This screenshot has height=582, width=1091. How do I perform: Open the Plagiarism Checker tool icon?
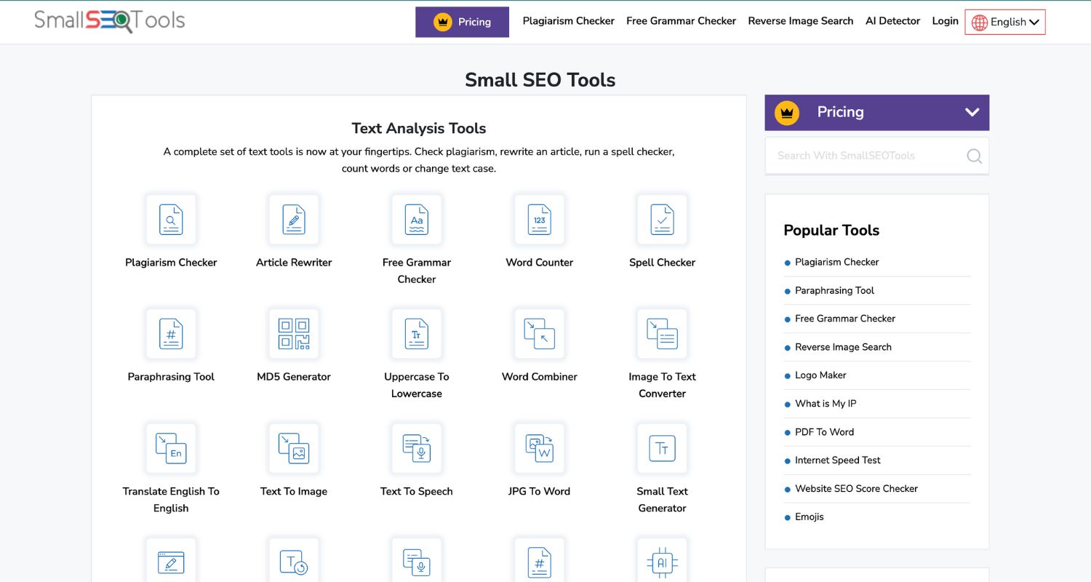click(171, 219)
